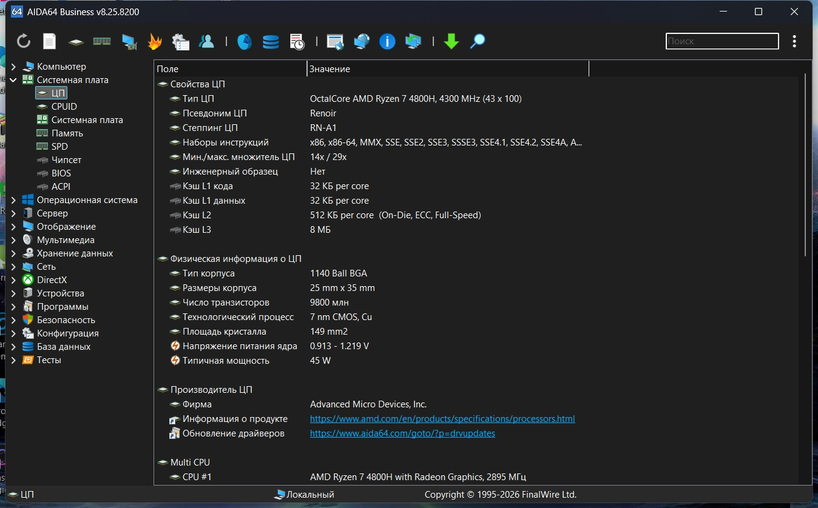The width and height of the screenshot is (818, 508).
Task: Click the Refresh arrow in the toolbar
Action: pyautogui.click(x=24, y=41)
